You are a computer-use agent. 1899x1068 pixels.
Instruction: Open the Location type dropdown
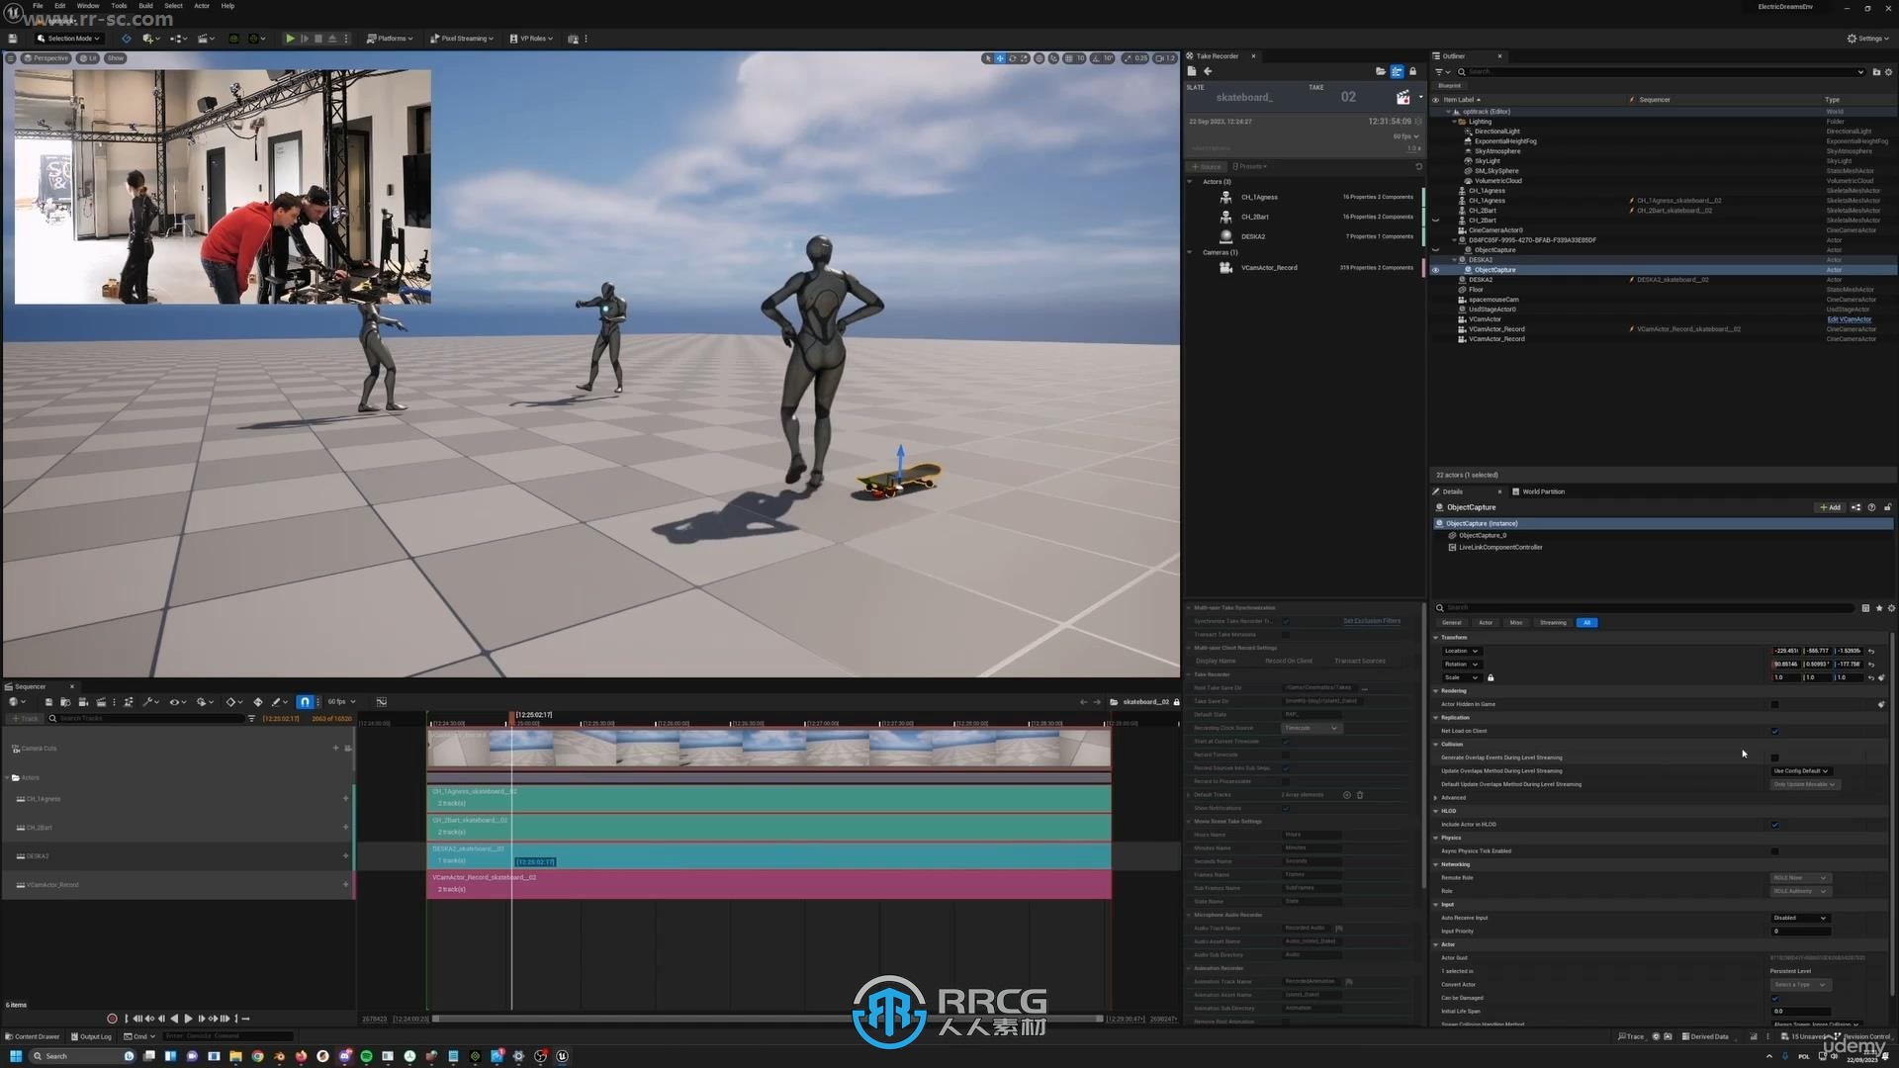pyautogui.click(x=1461, y=651)
